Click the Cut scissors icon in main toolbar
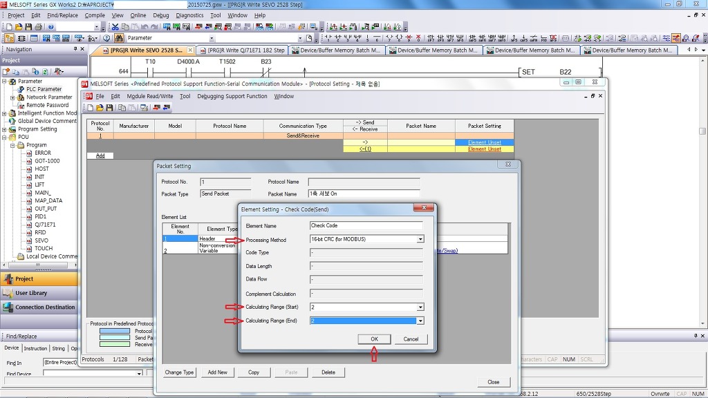The image size is (708, 398). point(115,27)
